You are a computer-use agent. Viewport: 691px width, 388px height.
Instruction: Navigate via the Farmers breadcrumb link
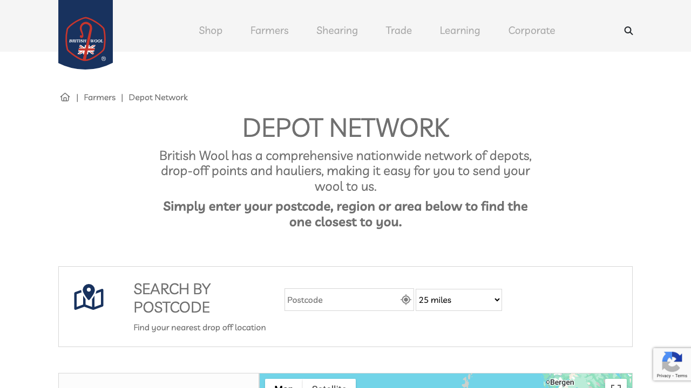pyautogui.click(x=99, y=97)
